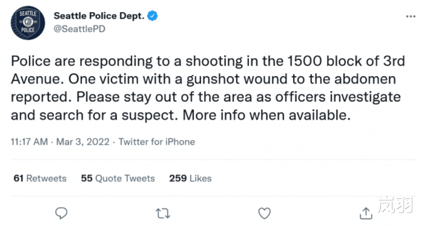Viewport: 423px width, 226px height.
Task: Click the reply speech bubble icon
Action: [x=61, y=212]
